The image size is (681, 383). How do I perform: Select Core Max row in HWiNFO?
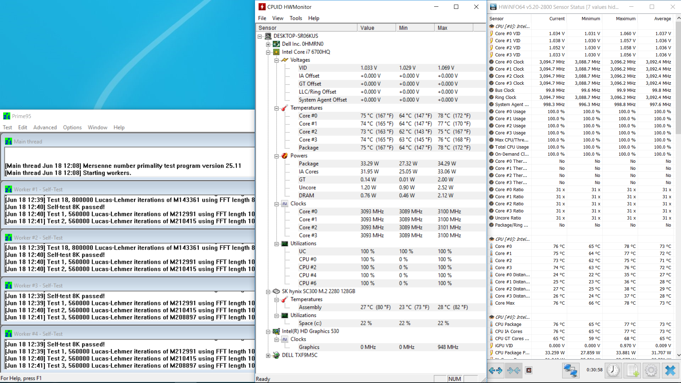coord(580,303)
